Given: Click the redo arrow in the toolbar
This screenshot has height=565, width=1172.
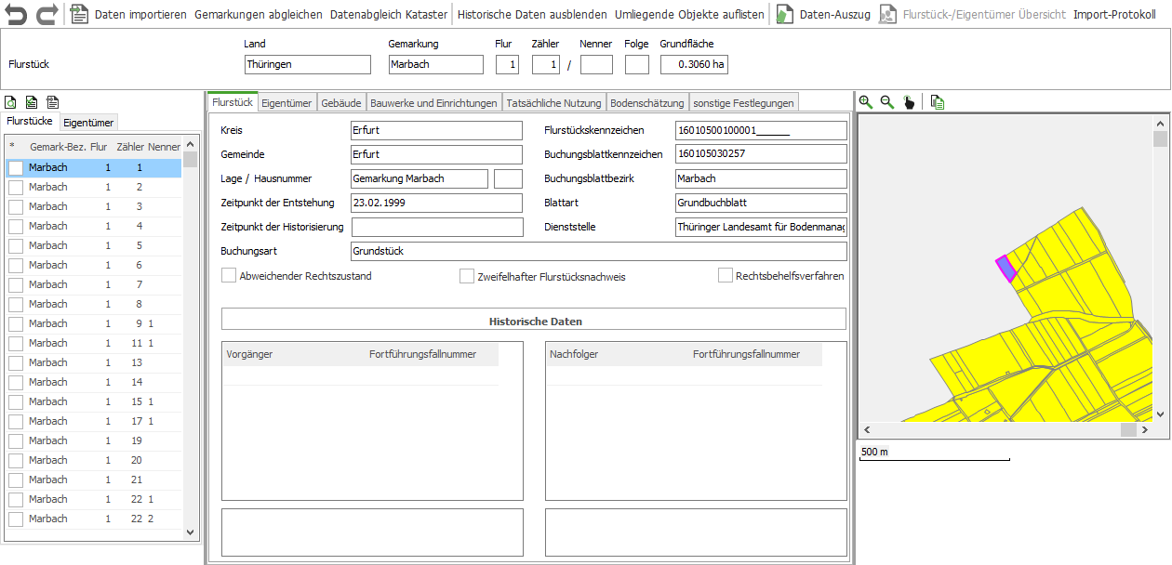Looking at the screenshot, I should click(46, 15).
